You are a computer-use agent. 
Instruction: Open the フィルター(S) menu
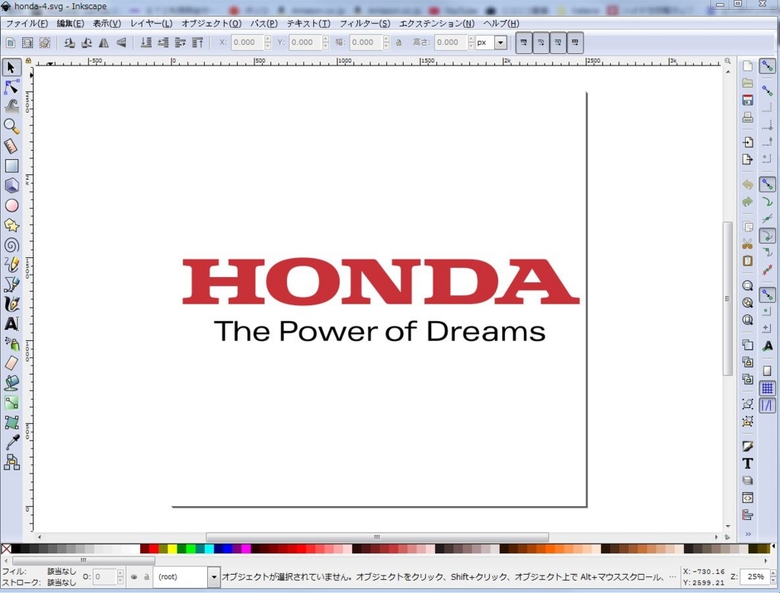365,24
